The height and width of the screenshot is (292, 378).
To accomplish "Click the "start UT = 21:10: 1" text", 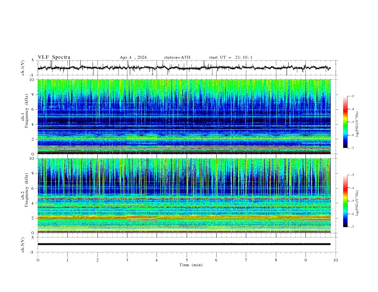I will tap(231, 57).
